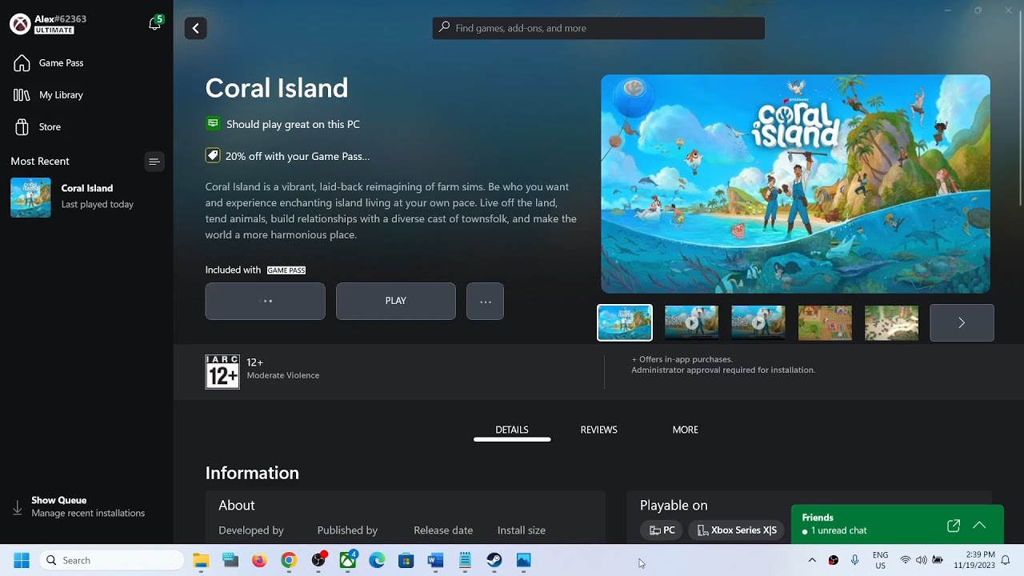
Task: Play the third video thumbnail
Action: point(758,322)
